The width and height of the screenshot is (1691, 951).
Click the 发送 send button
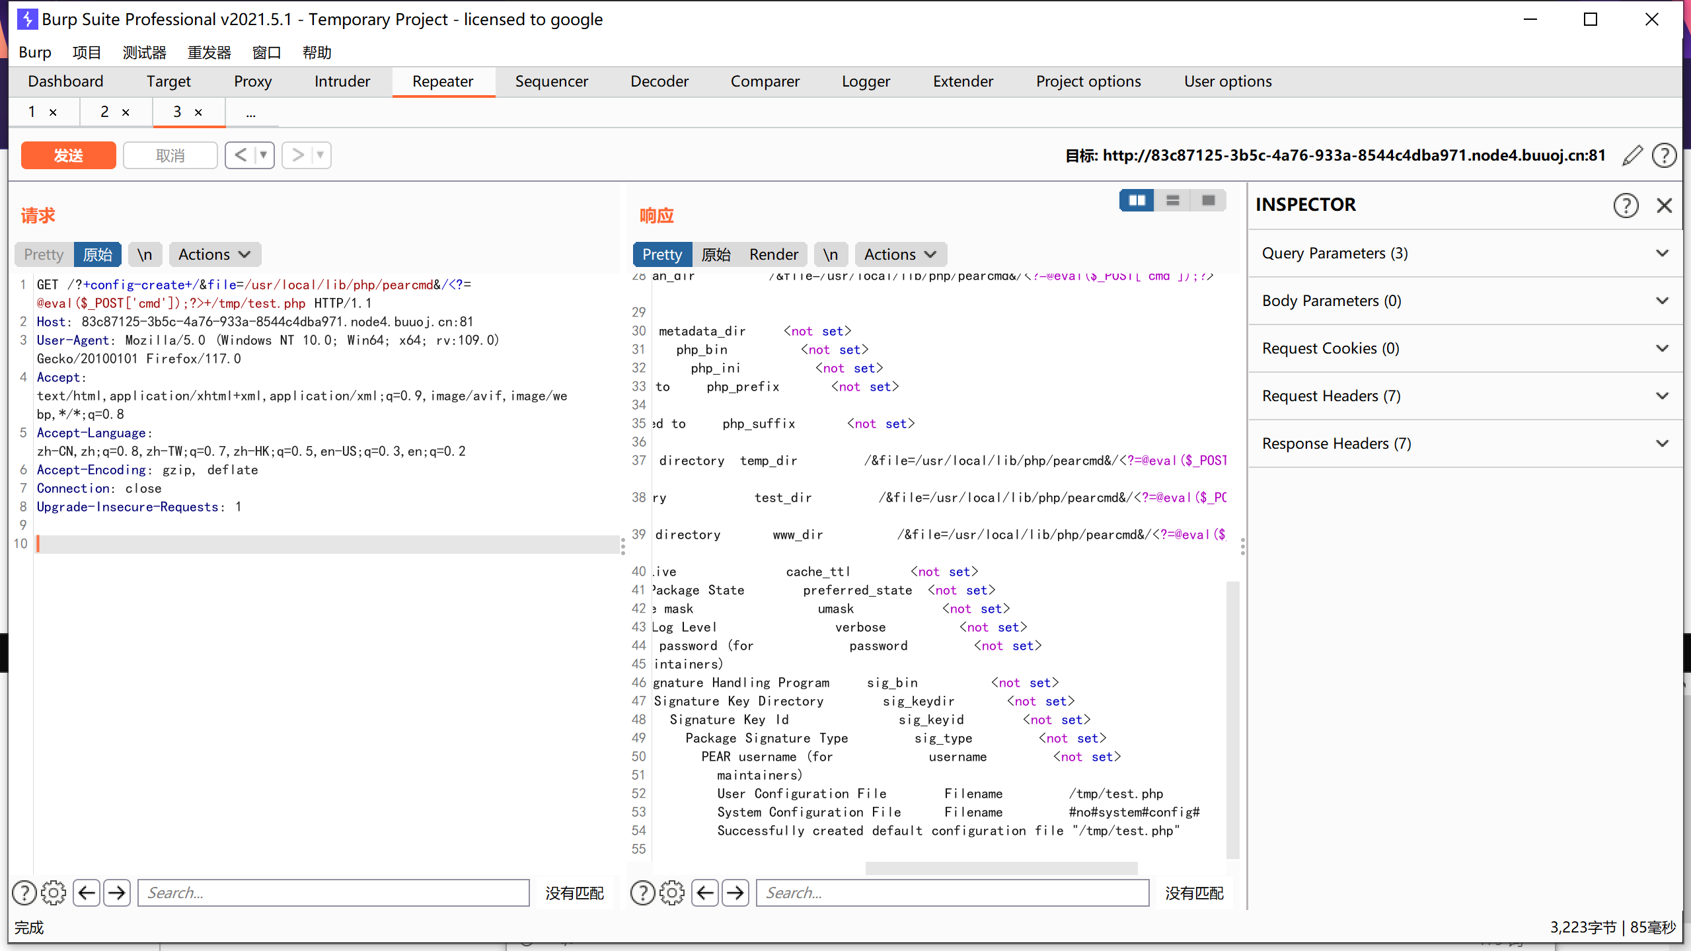click(69, 155)
